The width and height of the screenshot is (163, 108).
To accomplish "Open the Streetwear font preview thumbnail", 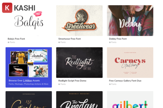I will point(79,21).
